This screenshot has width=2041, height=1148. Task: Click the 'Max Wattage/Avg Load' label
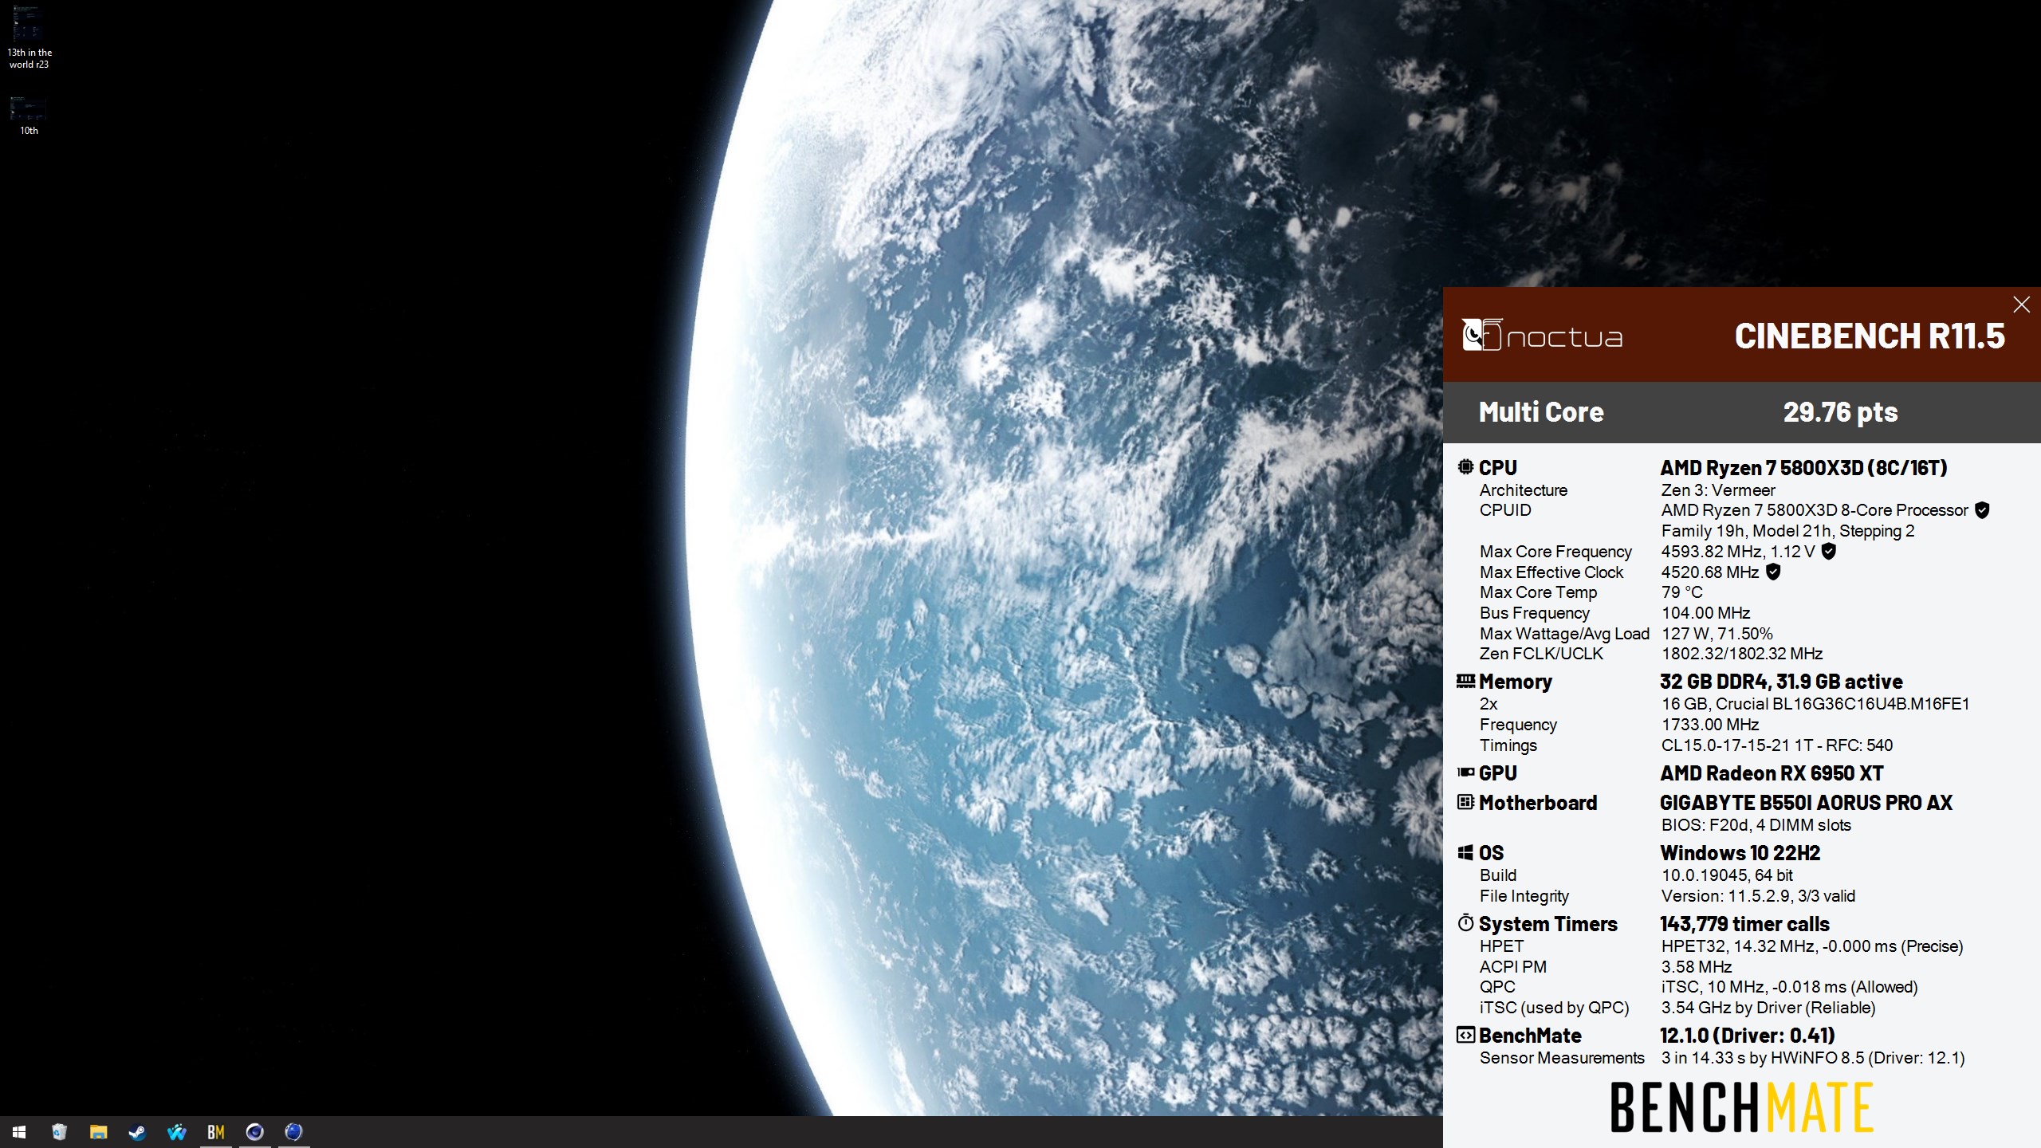point(1564,634)
